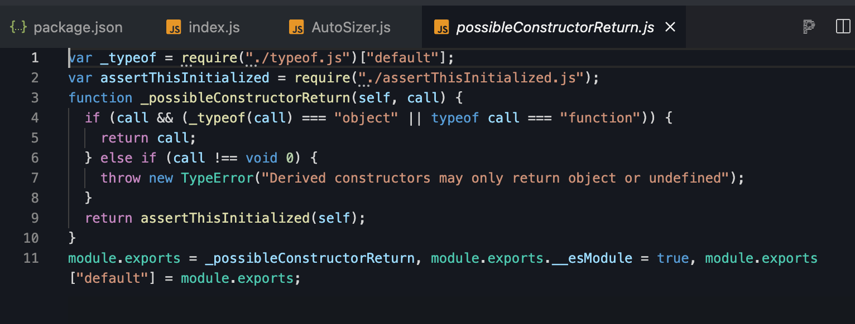This screenshot has width=855, height=324.
Task: Click line number 7 in the gutter
Action: [35, 178]
